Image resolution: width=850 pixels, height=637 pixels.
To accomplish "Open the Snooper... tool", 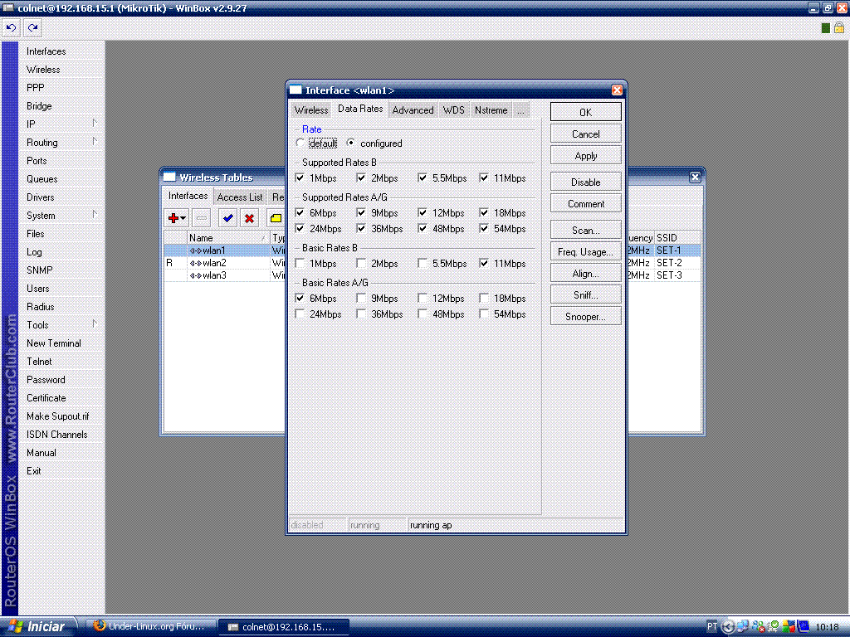I will click(x=585, y=316).
